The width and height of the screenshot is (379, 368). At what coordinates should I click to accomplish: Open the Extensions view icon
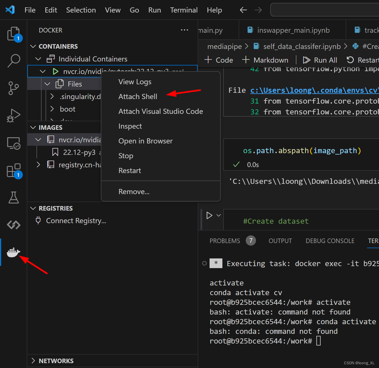[x=14, y=170]
